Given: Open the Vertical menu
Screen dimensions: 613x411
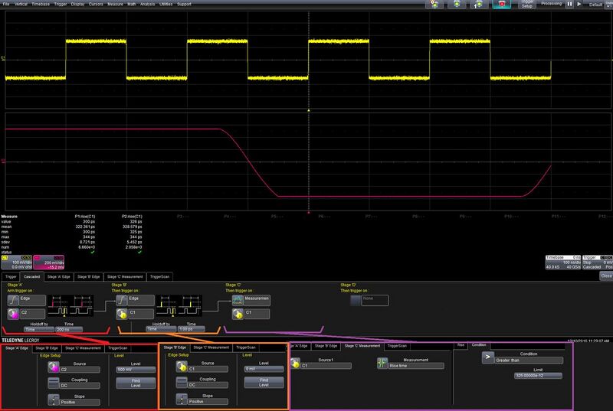Looking at the screenshot, I should (21, 4).
